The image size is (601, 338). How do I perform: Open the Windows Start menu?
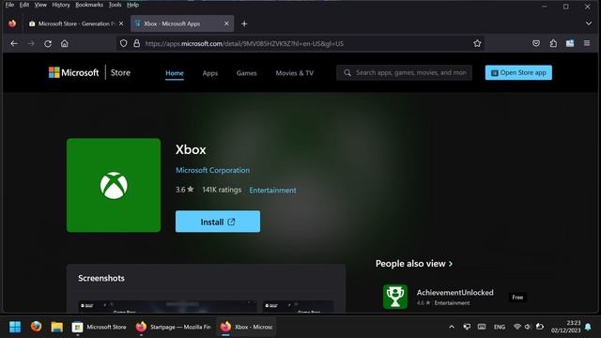pyautogui.click(x=15, y=327)
